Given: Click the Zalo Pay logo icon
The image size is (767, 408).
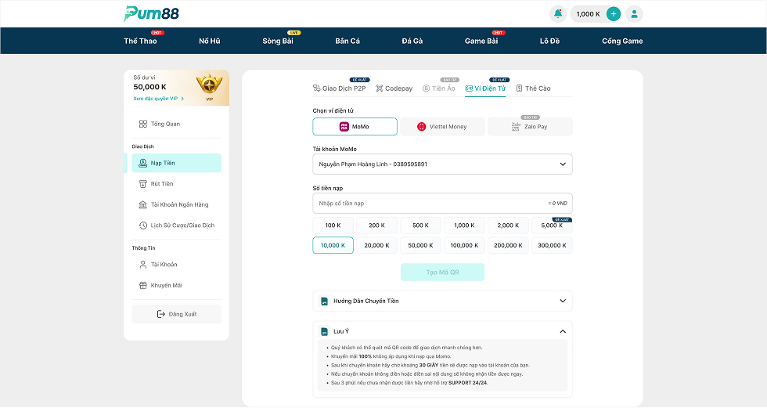Looking at the screenshot, I should point(516,127).
